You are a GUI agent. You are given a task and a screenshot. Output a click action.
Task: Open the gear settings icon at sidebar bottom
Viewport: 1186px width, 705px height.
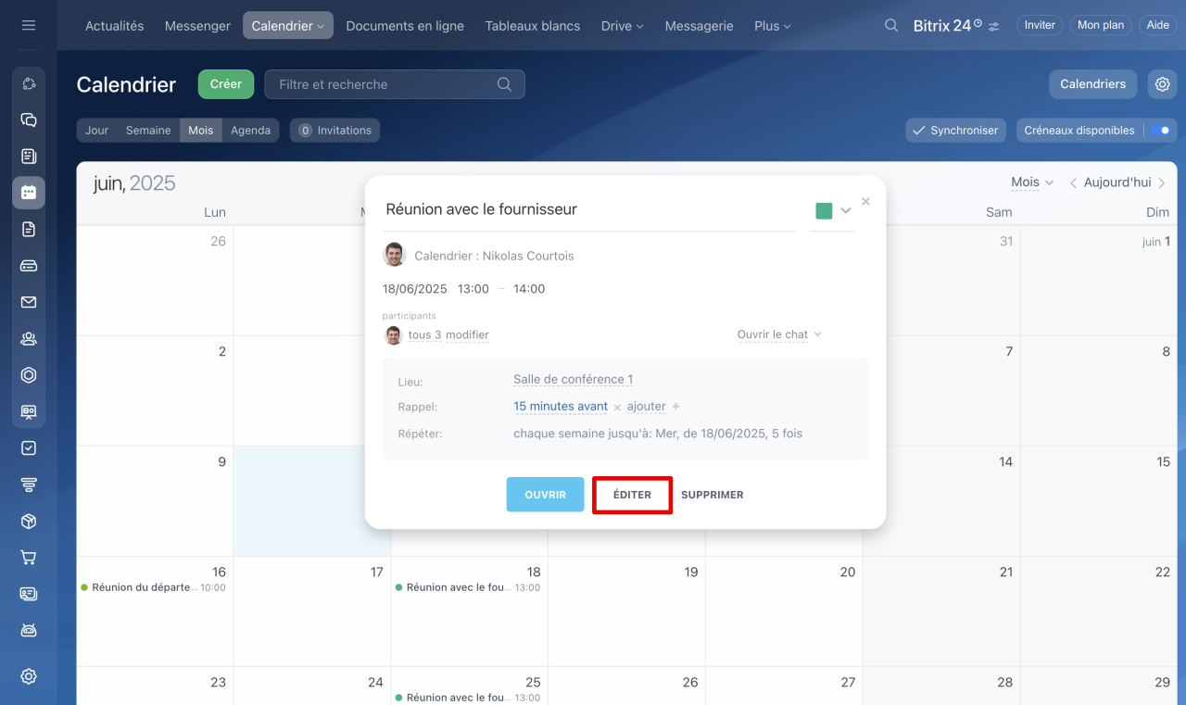pyautogui.click(x=29, y=676)
